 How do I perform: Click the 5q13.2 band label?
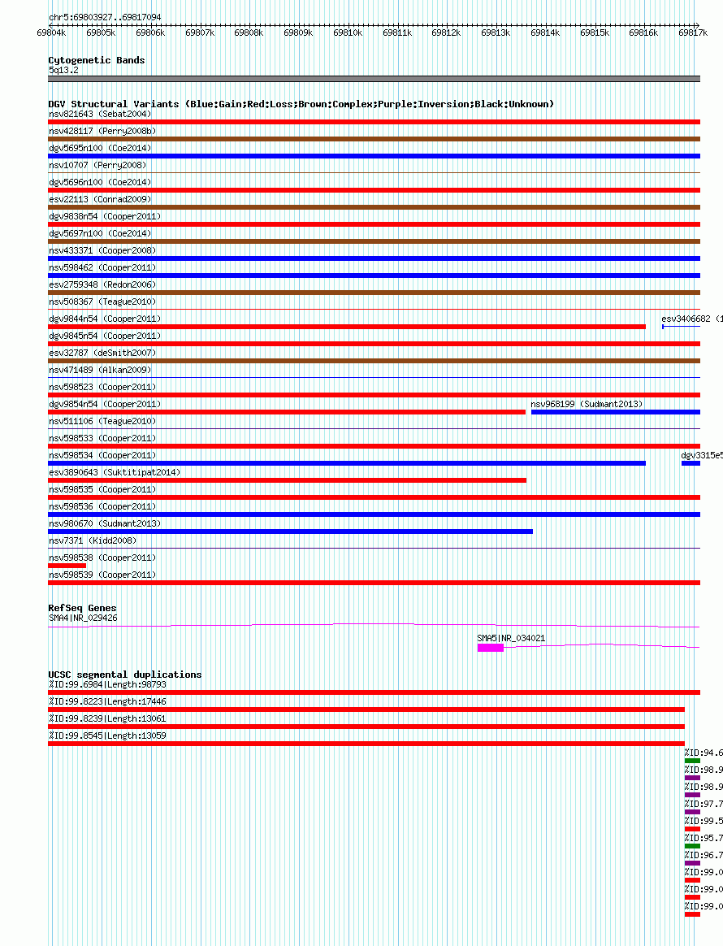click(64, 71)
